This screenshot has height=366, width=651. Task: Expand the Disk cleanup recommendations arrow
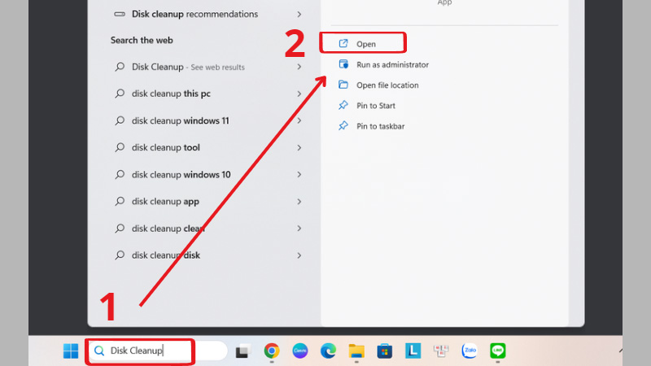click(x=299, y=14)
